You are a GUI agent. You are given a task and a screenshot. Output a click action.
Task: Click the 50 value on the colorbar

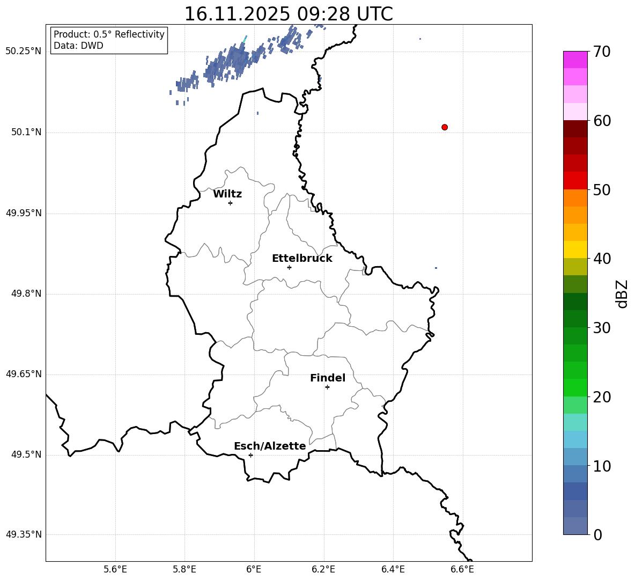click(x=602, y=190)
